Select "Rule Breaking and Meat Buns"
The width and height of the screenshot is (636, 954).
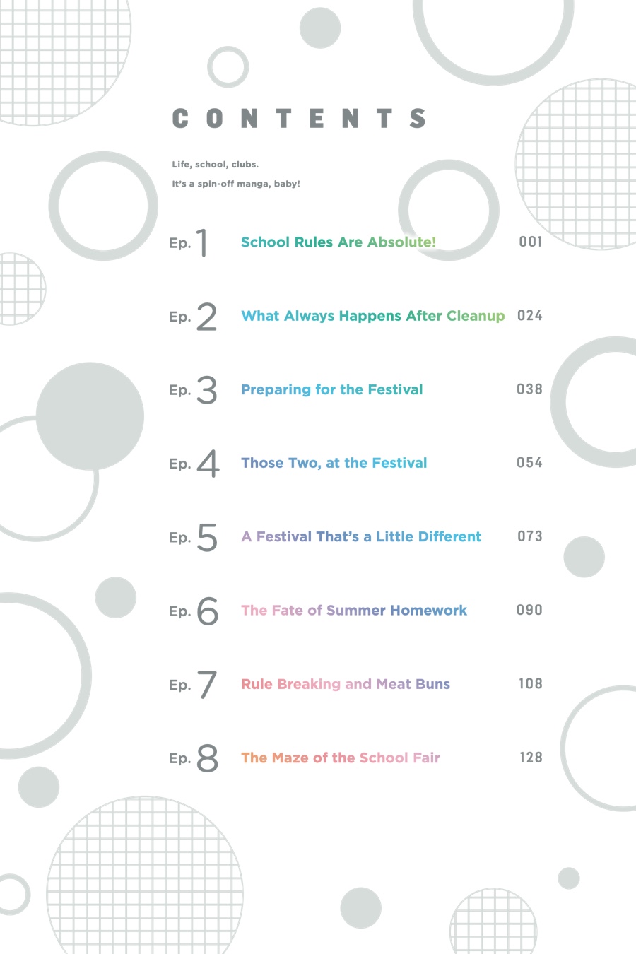tap(345, 684)
